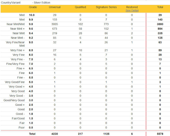Screen dimensions: 170x136
Task: Select the Poor row label
Action: coord(22,128)
